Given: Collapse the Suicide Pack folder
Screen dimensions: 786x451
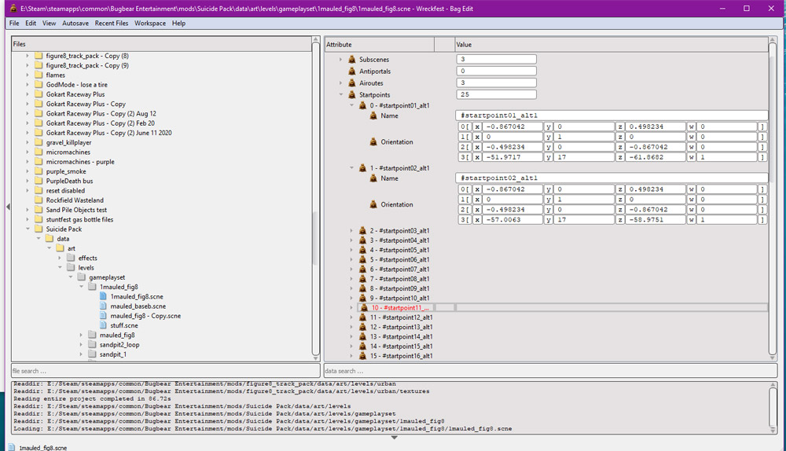Looking at the screenshot, I should 28,229.
